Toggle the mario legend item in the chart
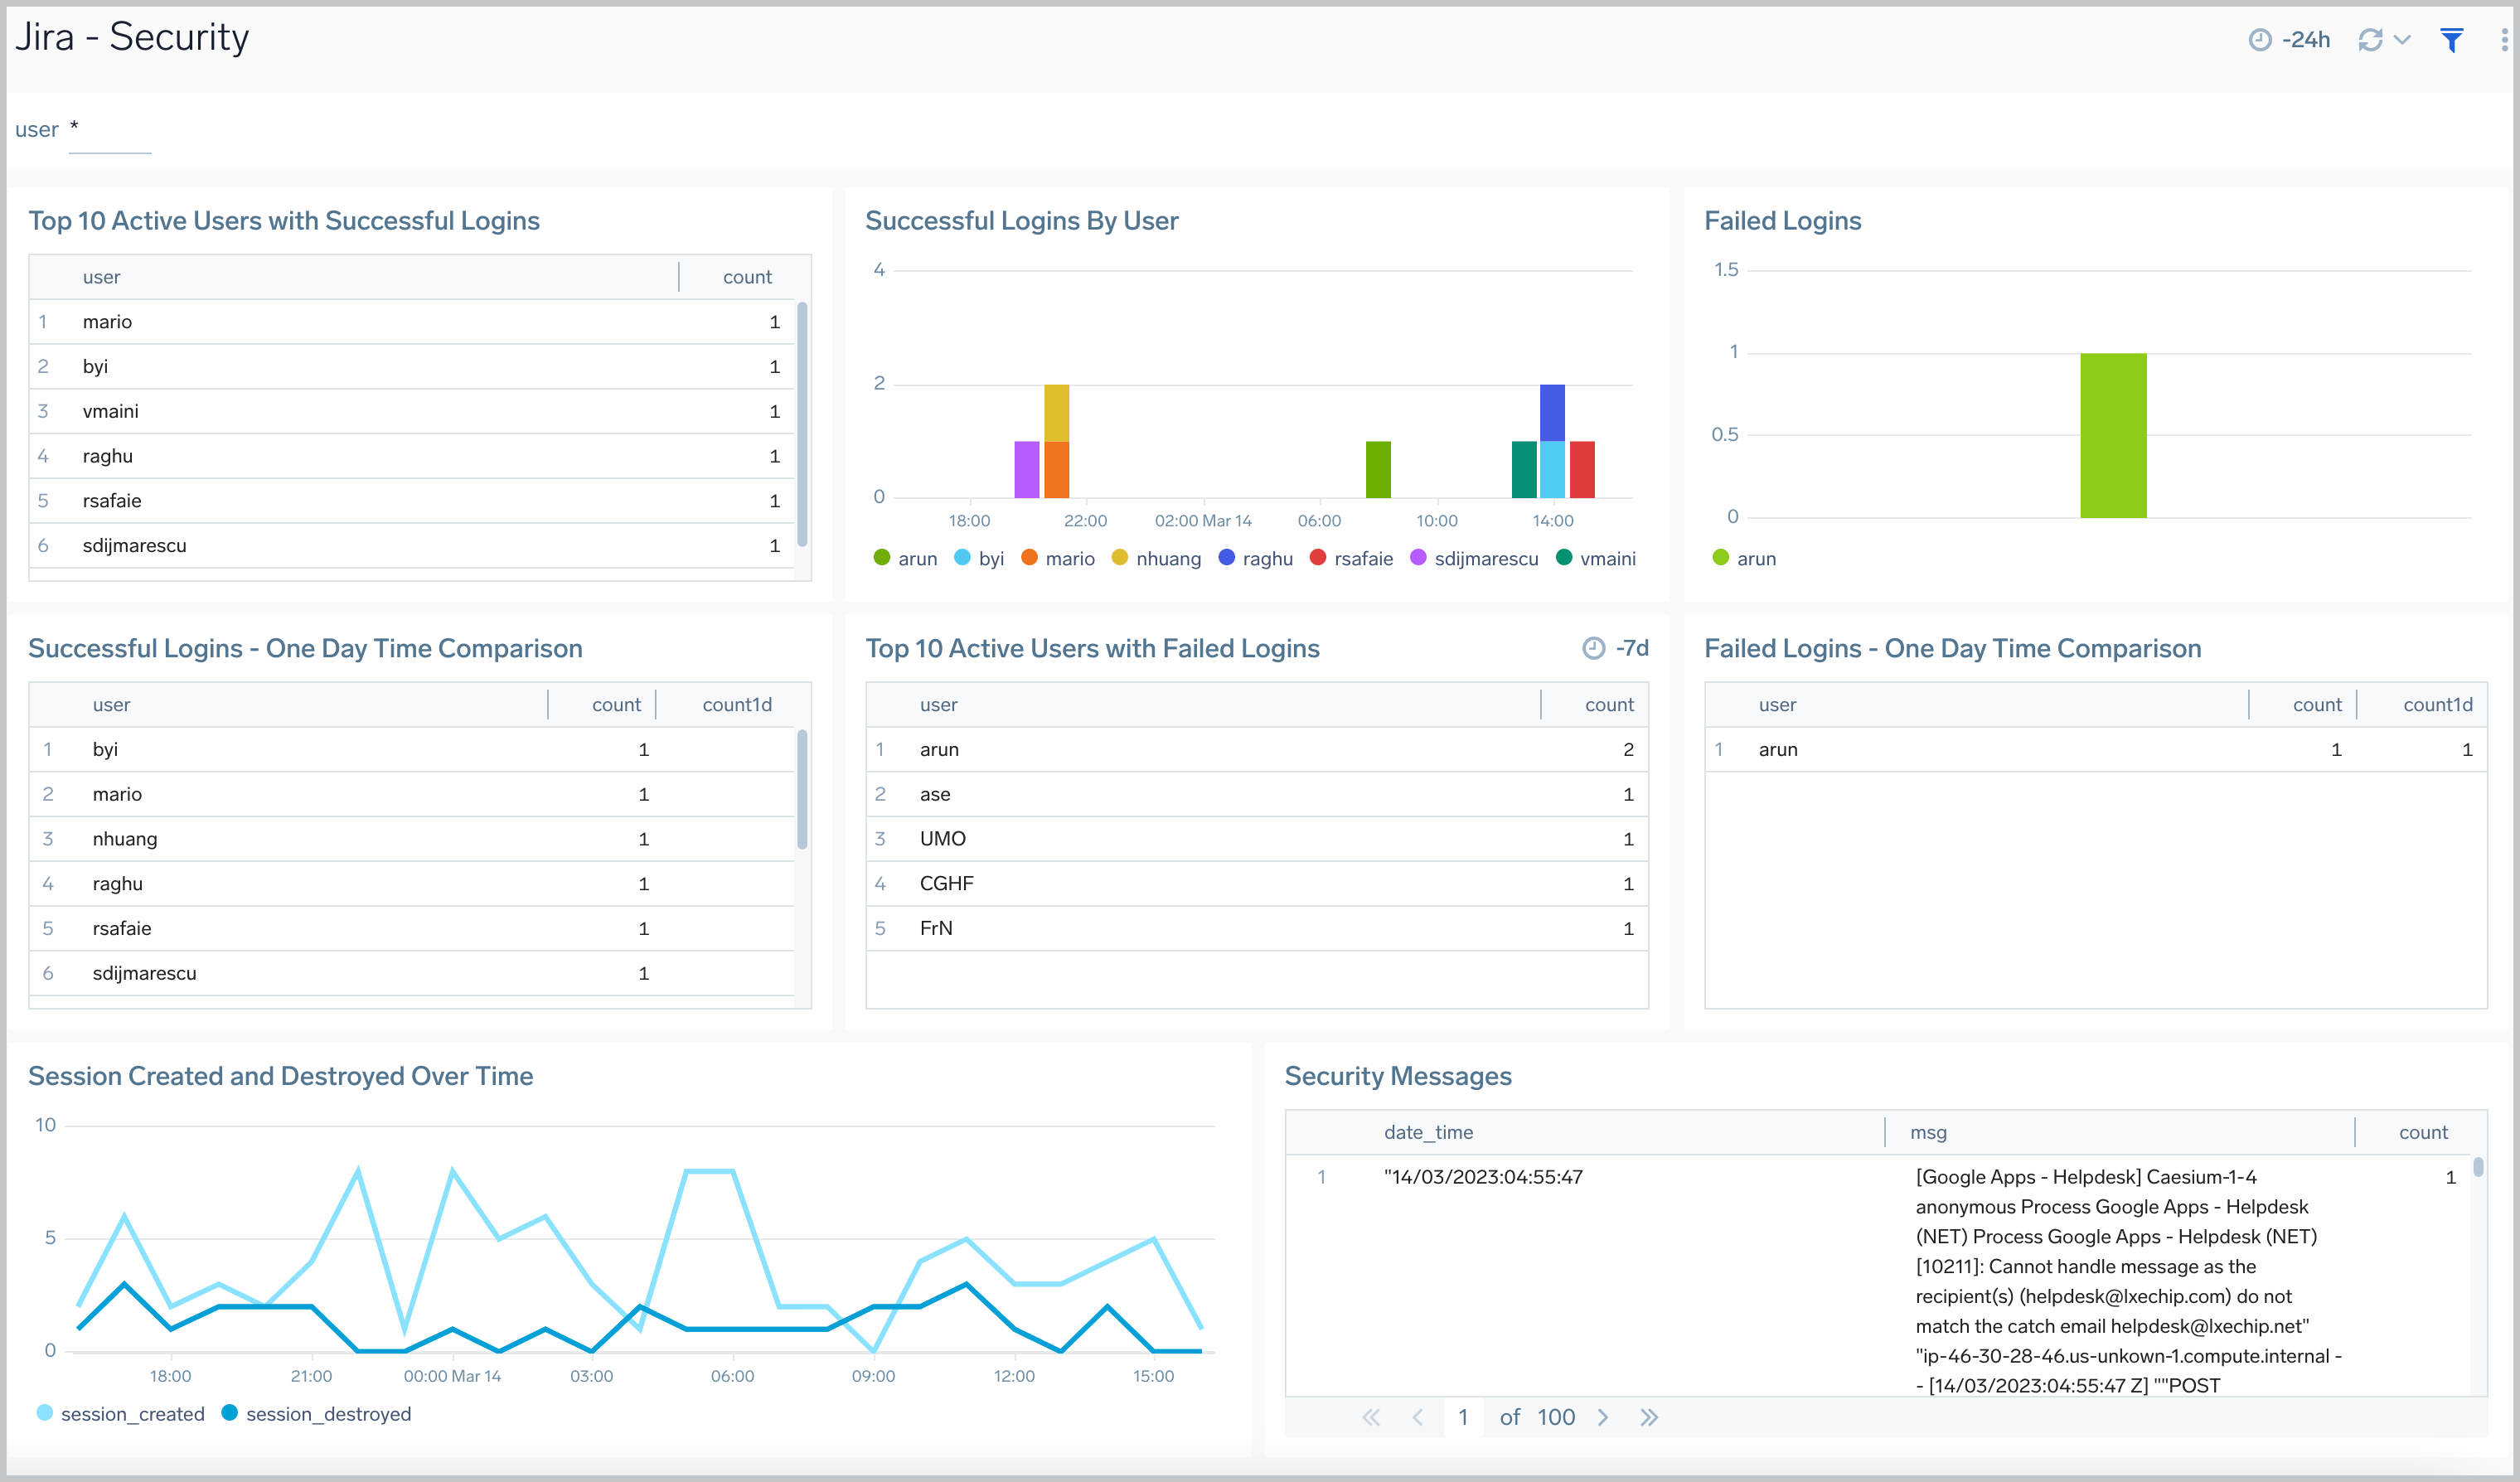This screenshot has width=2520, height=1482. 1058,558
